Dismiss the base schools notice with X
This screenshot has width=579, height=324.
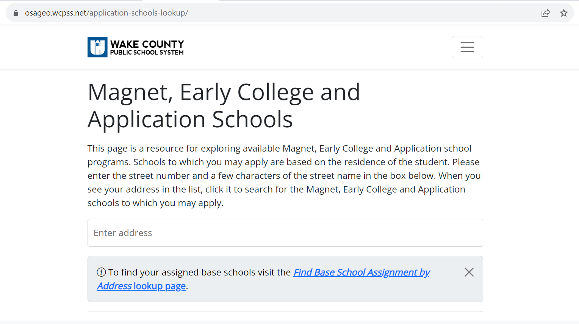click(x=469, y=272)
